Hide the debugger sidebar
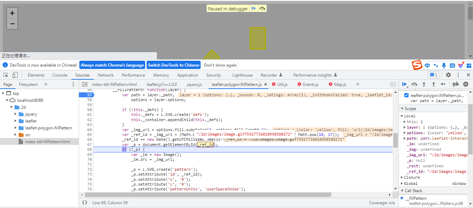 tap(393, 84)
